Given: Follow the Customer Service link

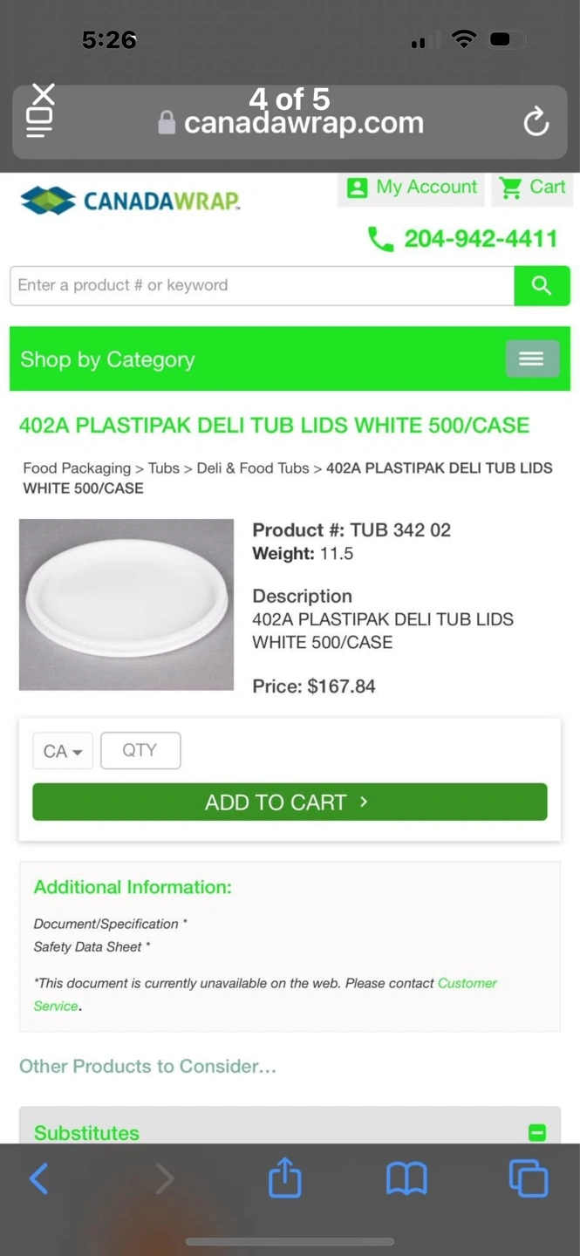Looking at the screenshot, I should [x=265, y=994].
